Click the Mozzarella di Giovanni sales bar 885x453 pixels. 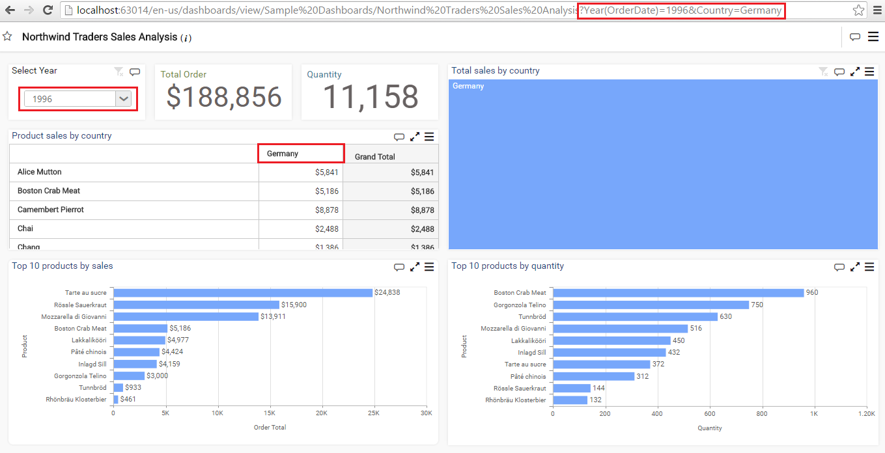pos(186,316)
